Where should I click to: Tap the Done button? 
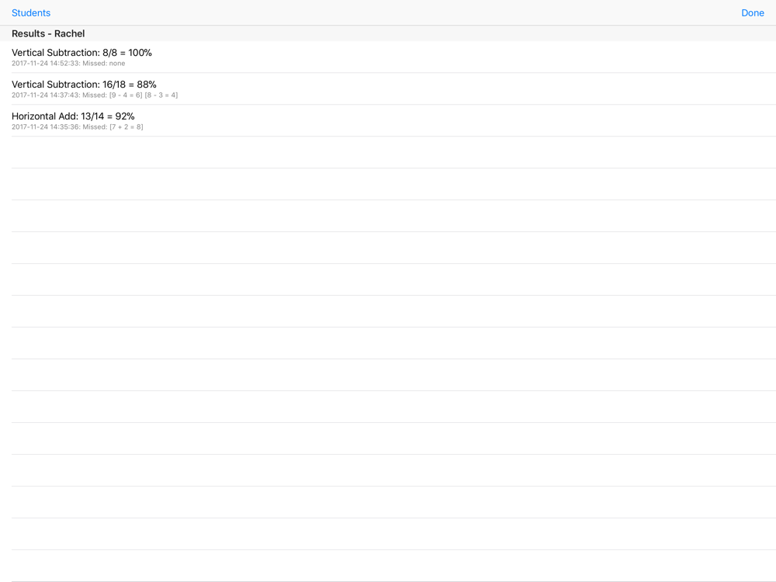[x=752, y=13]
